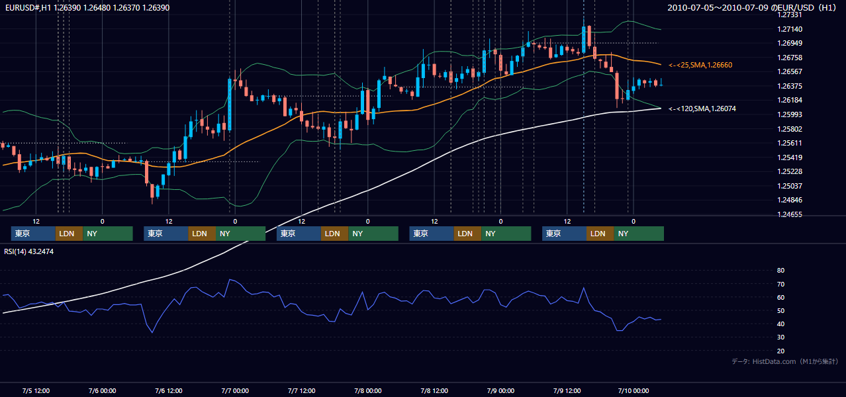The height and width of the screenshot is (397, 846).
Task: Click price axis label 1.26375
Action: [x=791, y=86]
